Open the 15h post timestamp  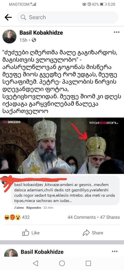(x=24, y=40)
